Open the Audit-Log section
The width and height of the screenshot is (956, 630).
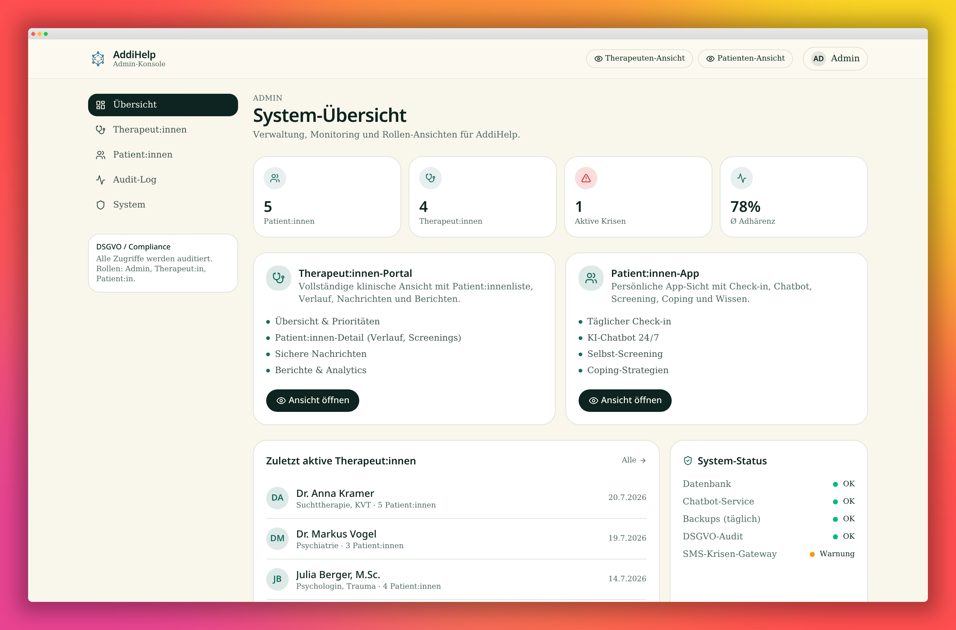tap(163, 180)
